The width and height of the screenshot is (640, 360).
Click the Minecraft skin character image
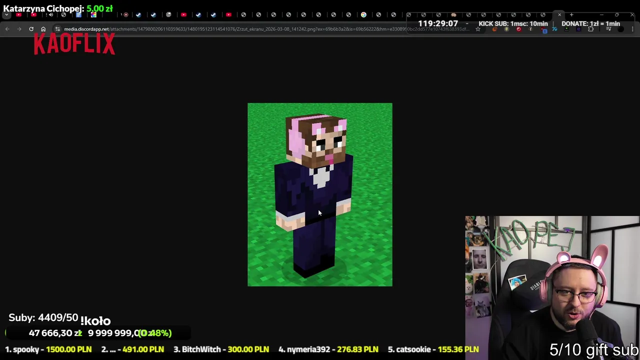[x=320, y=194]
